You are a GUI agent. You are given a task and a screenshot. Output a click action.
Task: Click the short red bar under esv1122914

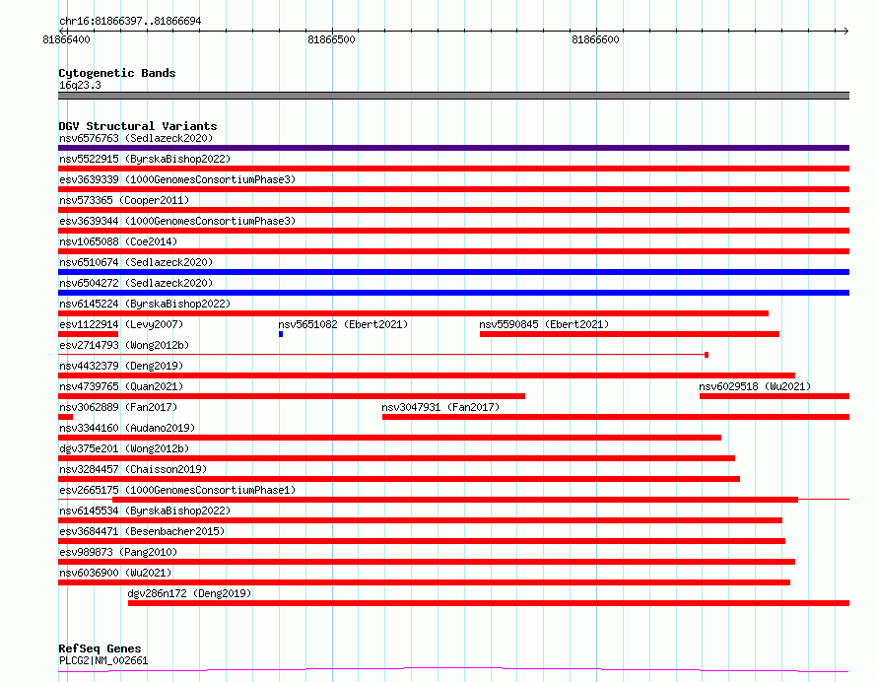tap(88, 334)
